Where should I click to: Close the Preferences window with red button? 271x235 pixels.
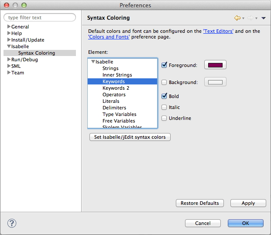coord(7,5)
